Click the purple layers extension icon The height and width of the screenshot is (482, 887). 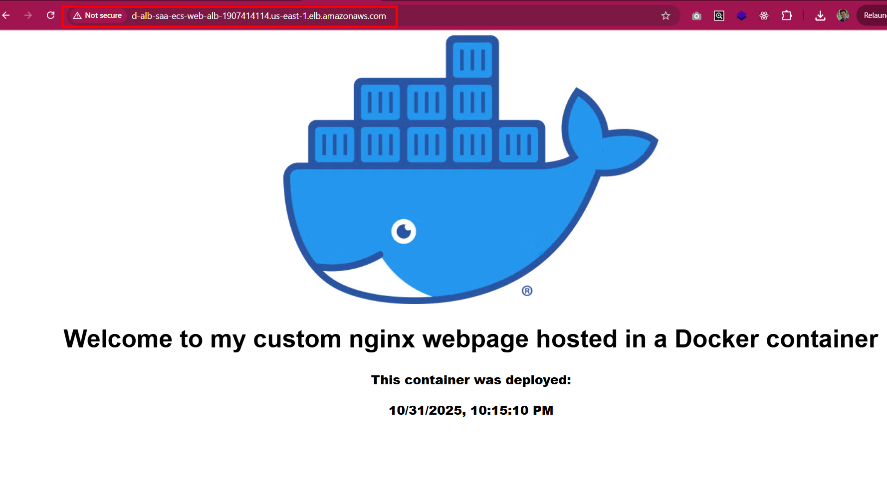[x=741, y=16]
